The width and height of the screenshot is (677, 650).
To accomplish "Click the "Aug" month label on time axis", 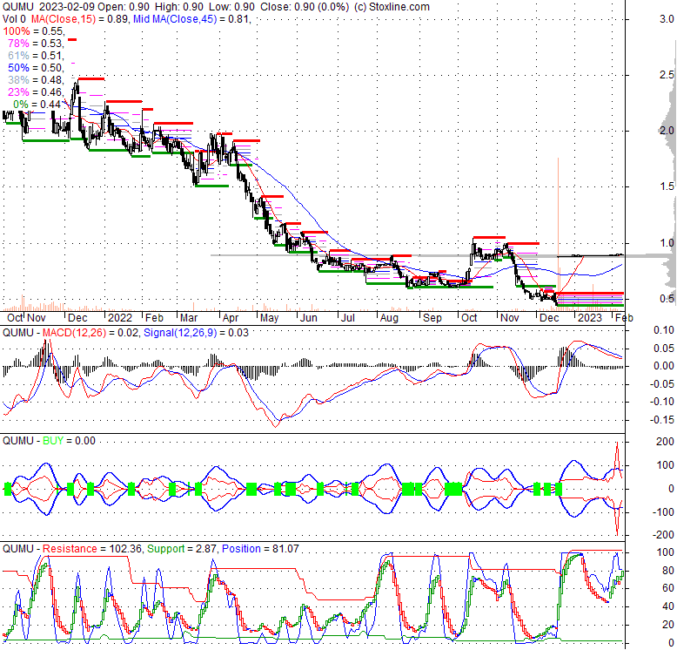I will pos(389,318).
